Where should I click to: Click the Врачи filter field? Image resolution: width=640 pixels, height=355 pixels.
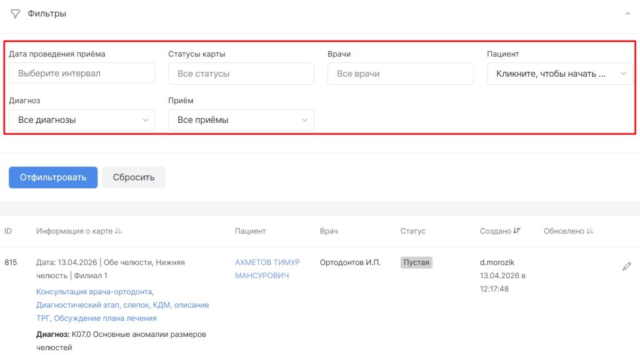pos(401,74)
